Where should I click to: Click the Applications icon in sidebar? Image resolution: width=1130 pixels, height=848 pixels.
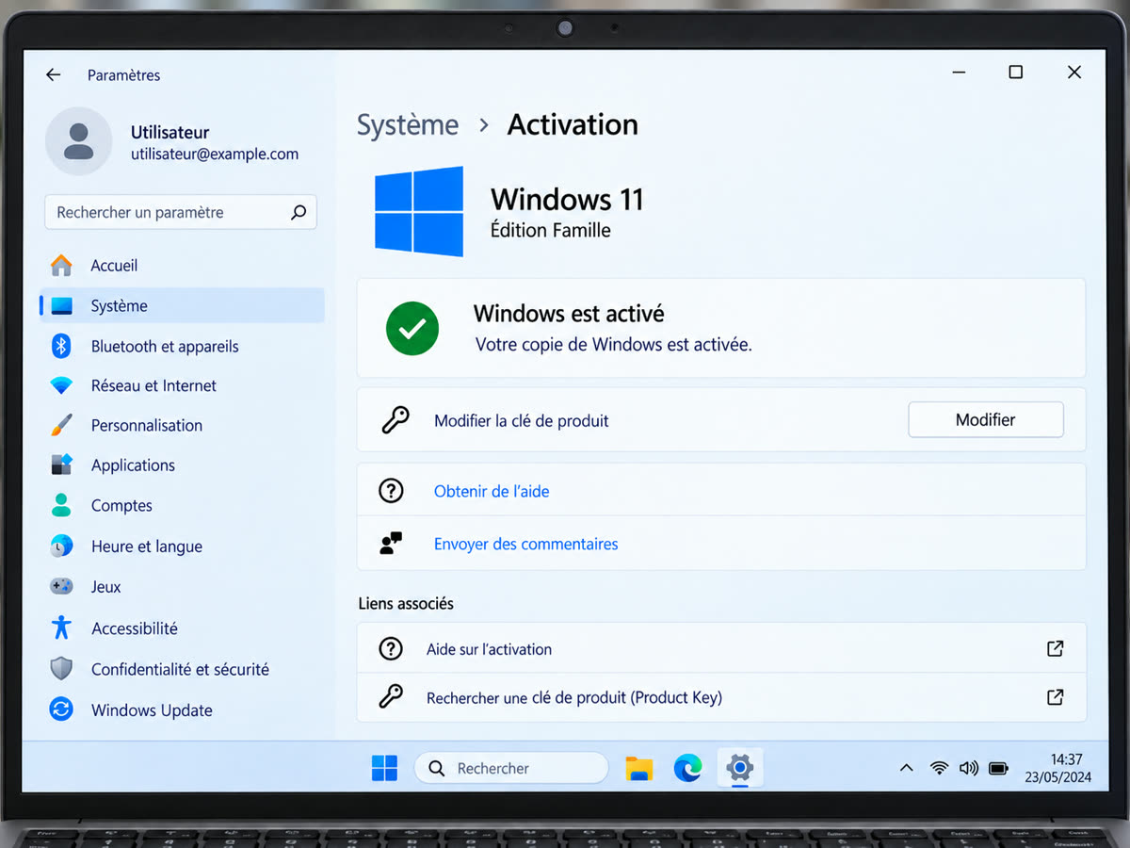tap(61, 465)
